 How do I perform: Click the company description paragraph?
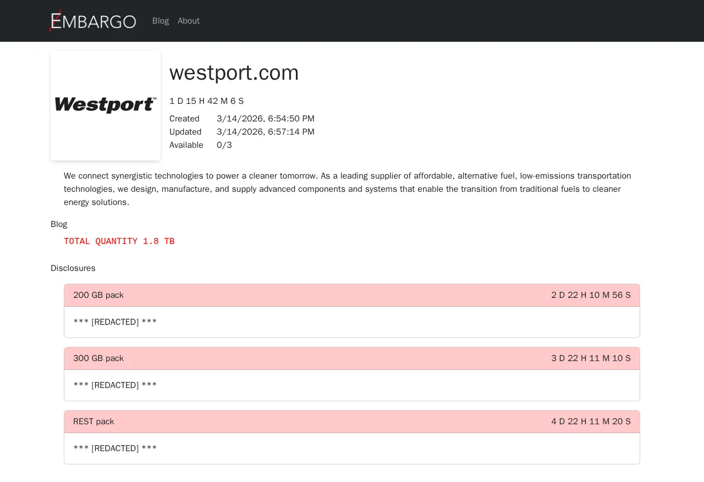point(346,189)
